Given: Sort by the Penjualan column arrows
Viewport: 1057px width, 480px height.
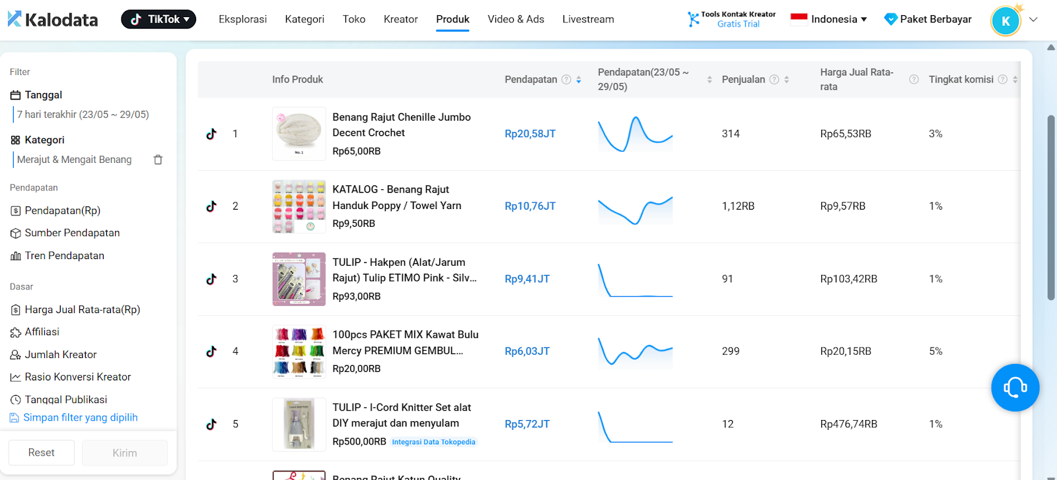Looking at the screenshot, I should click(787, 79).
